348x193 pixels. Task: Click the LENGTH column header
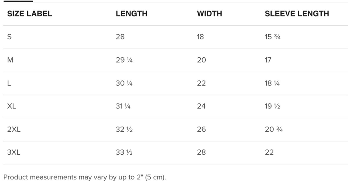click(x=131, y=14)
